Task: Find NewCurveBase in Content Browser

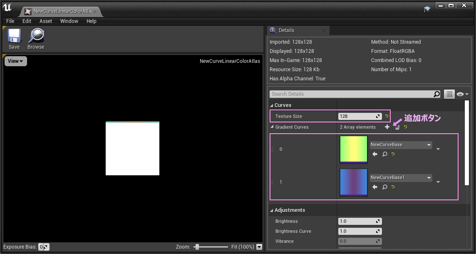Action: click(x=384, y=154)
